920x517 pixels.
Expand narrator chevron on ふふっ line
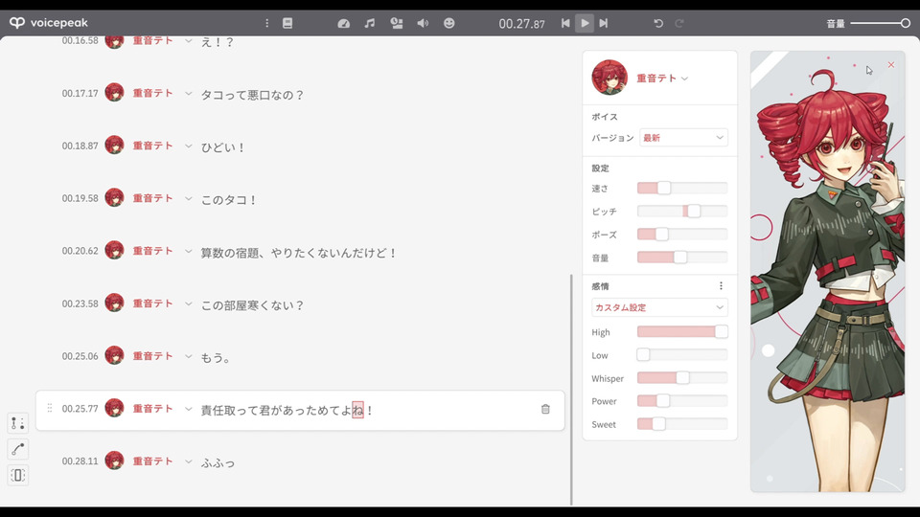[x=189, y=461]
